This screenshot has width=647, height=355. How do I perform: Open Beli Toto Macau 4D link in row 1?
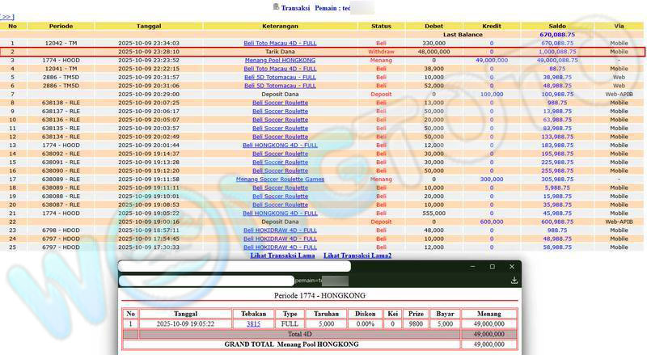tap(280, 43)
